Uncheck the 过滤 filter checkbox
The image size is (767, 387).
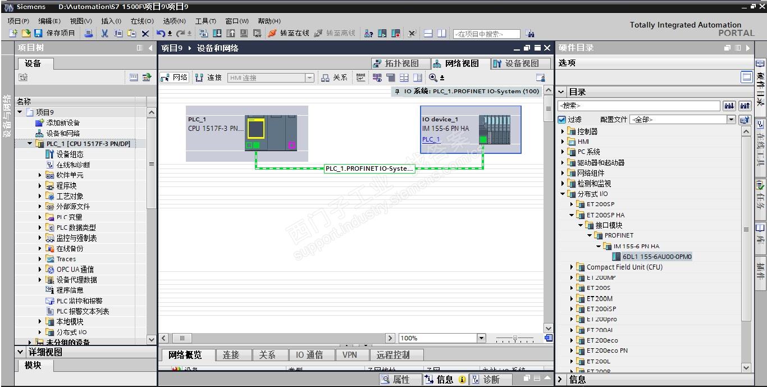tap(562, 119)
